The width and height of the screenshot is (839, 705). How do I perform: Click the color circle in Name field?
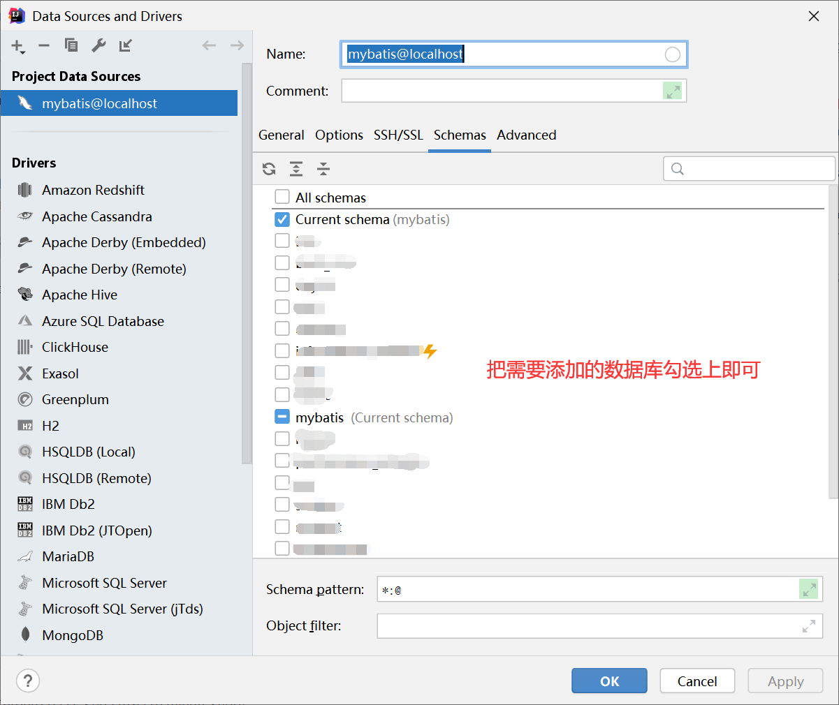pyautogui.click(x=672, y=54)
